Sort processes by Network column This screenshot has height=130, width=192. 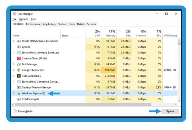pos(139,33)
